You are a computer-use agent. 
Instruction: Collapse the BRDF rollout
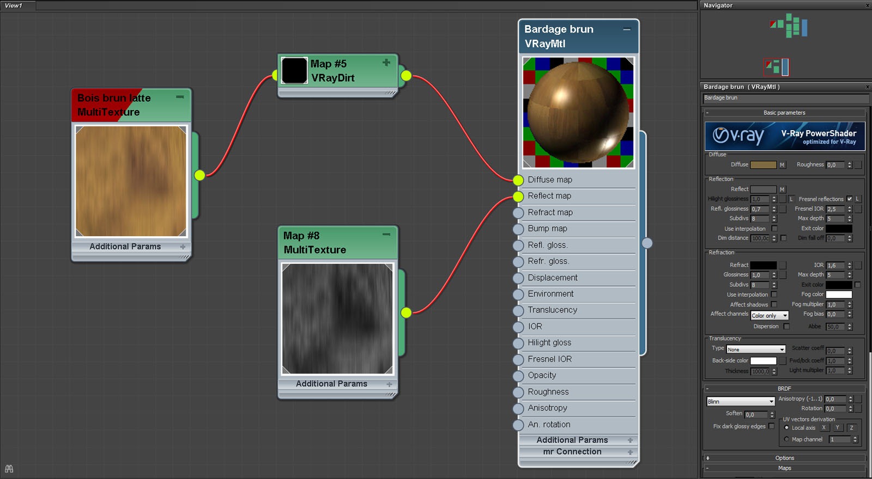(784, 389)
